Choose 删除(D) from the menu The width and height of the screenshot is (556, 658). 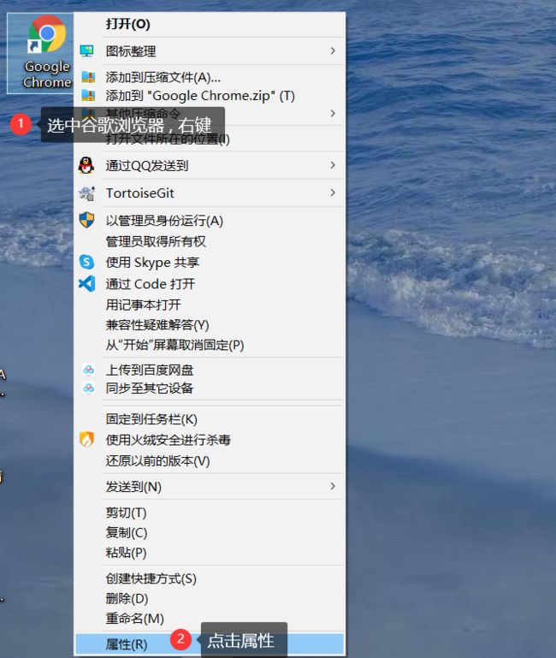tap(210, 599)
